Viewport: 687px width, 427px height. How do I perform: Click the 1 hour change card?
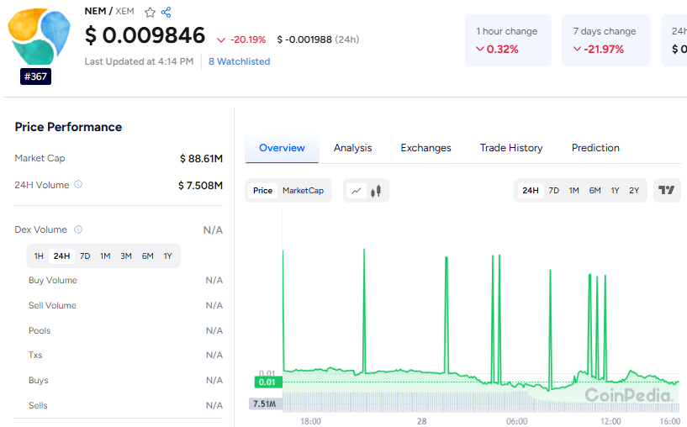click(508, 40)
